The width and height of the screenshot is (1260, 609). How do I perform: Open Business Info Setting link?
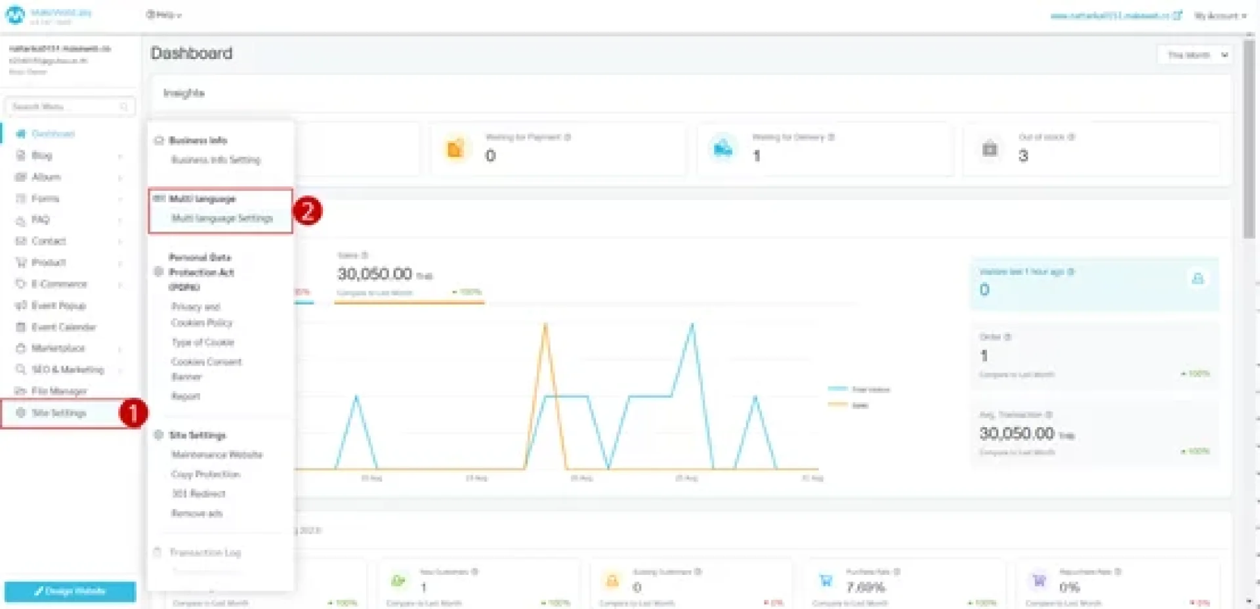point(215,159)
